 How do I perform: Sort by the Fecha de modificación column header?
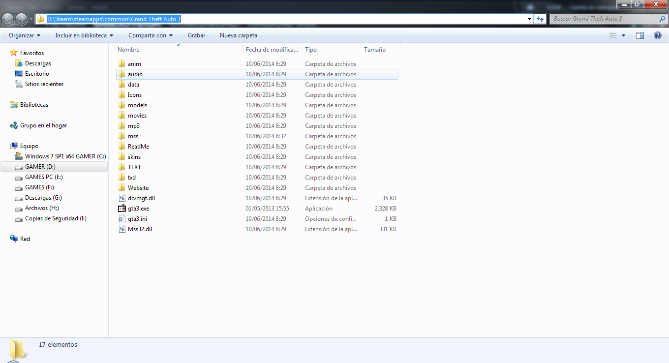click(273, 50)
